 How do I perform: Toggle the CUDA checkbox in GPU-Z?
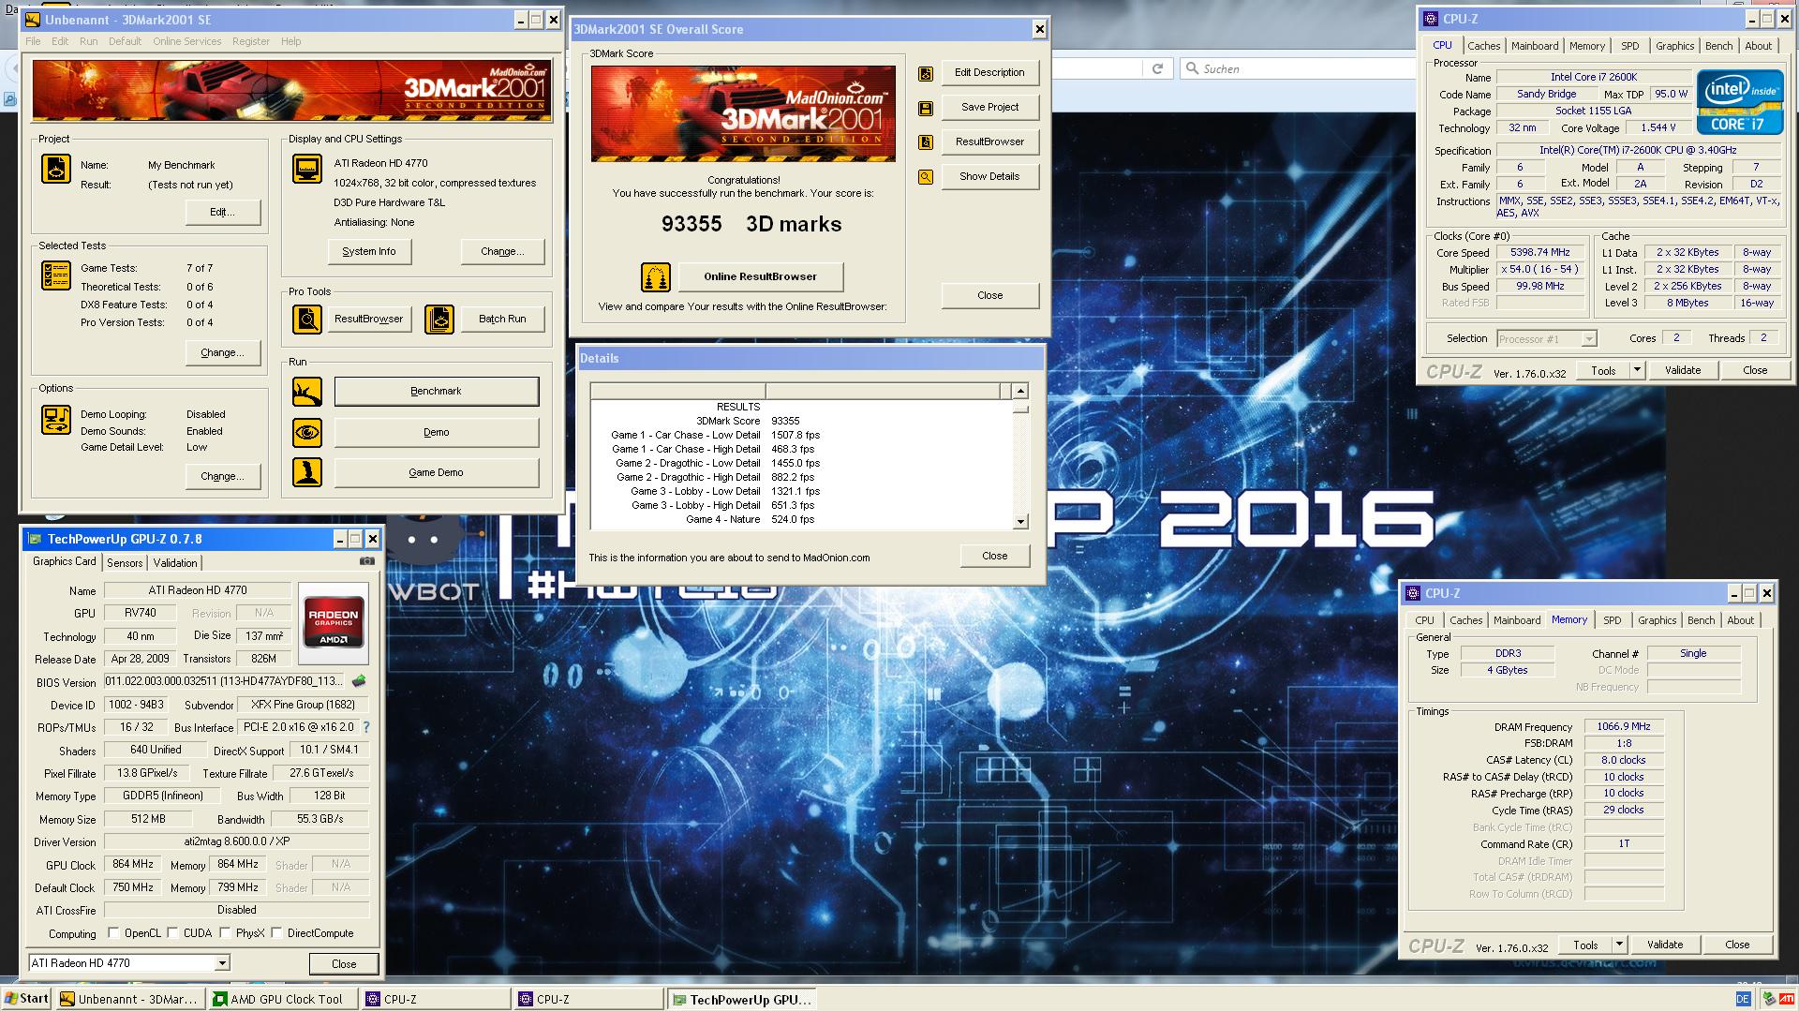[x=172, y=933]
